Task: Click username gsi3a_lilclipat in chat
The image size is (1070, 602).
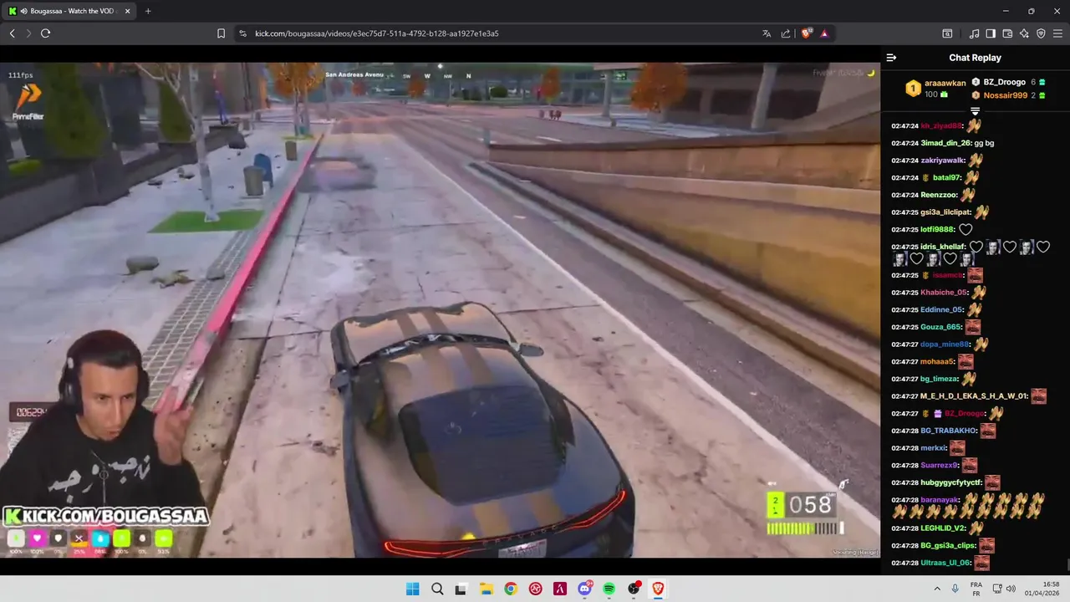Action: (945, 212)
